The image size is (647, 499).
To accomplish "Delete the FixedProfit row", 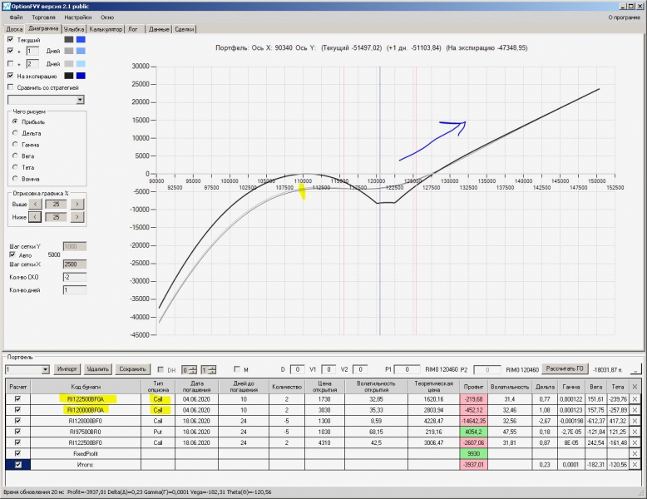I will tap(635, 453).
